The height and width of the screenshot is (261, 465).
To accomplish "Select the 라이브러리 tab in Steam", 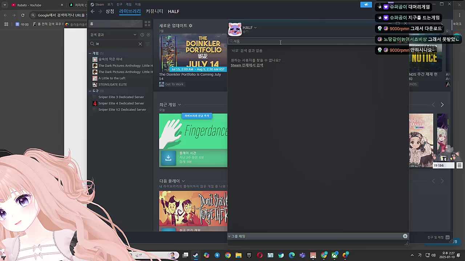I will [130, 11].
